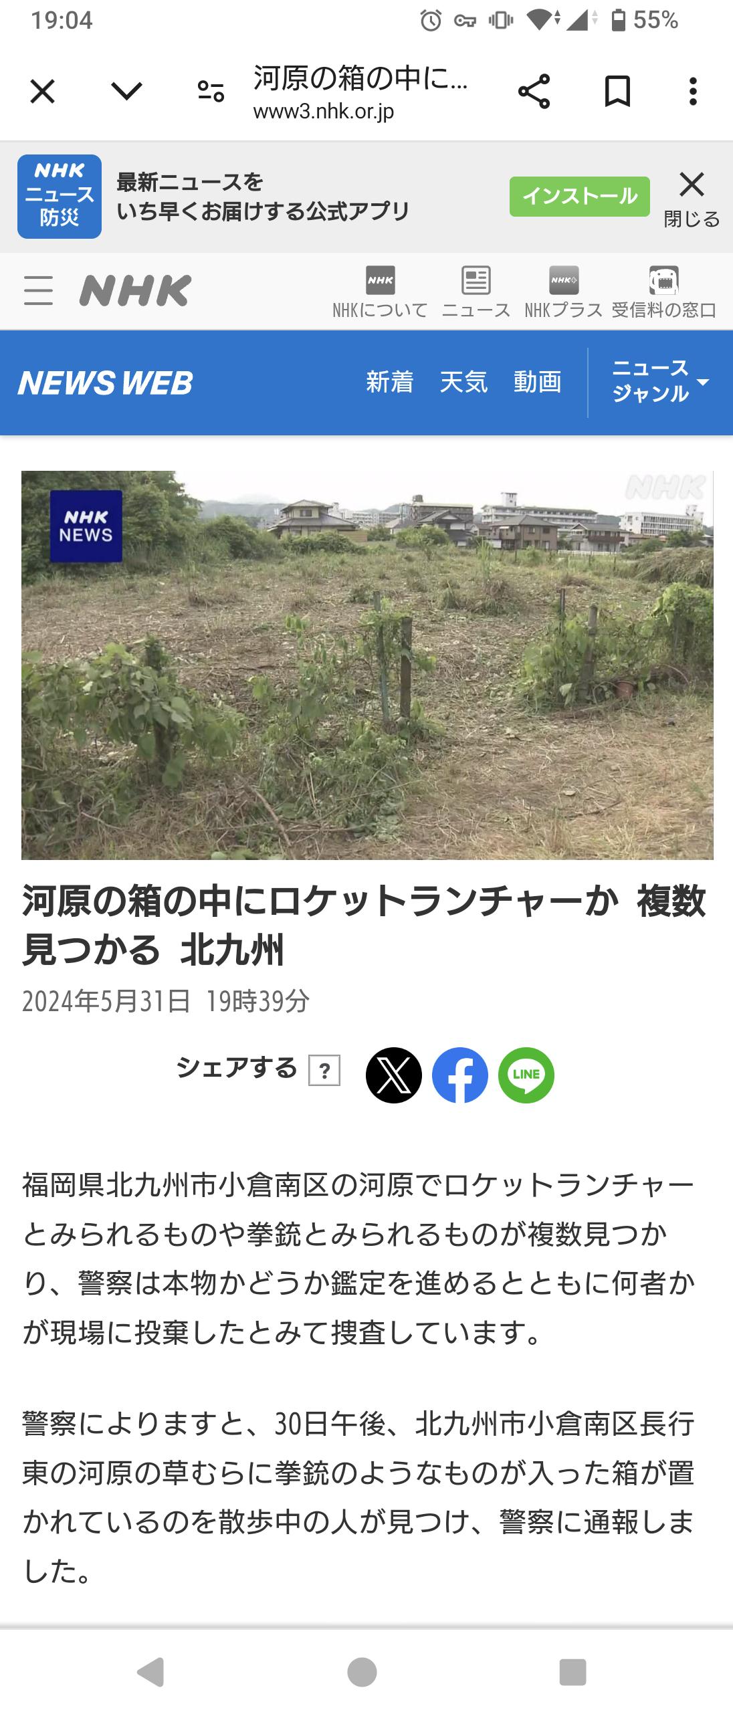
Task: Open the riverbed article photo
Action: [x=367, y=665]
